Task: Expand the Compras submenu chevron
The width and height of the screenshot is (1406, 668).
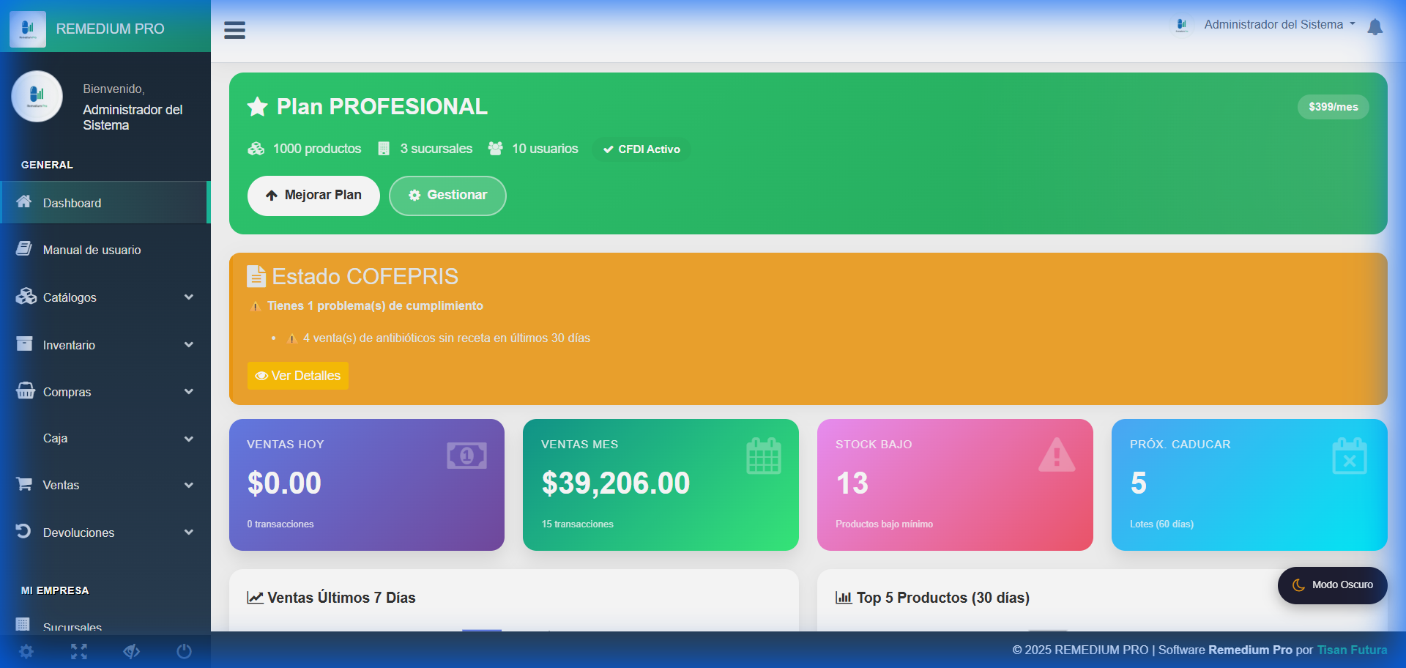Action: [189, 392]
